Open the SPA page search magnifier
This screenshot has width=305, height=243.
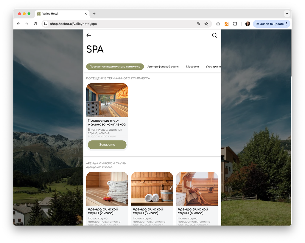coord(214,35)
